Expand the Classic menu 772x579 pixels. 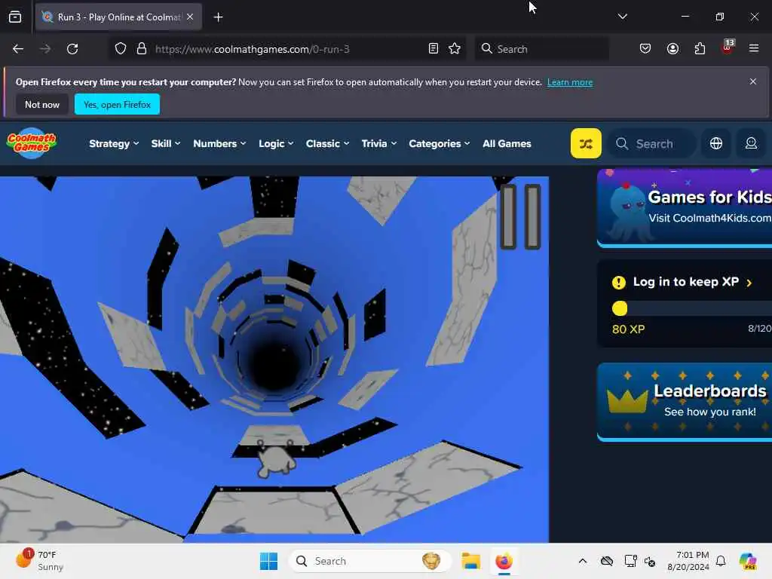coord(327,144)
